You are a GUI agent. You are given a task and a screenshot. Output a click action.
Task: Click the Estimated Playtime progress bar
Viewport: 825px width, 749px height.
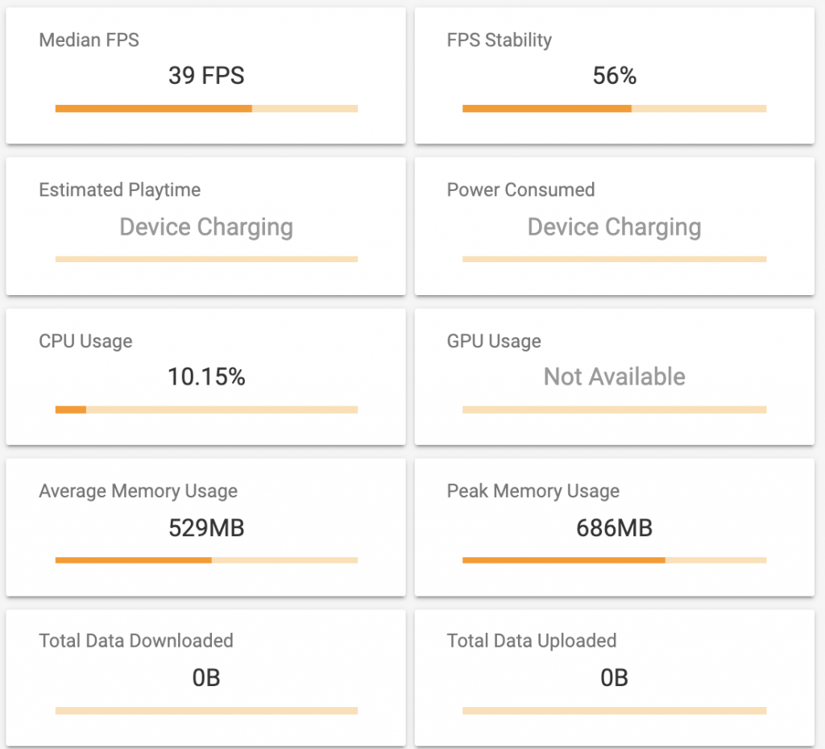tap(206, 260)
